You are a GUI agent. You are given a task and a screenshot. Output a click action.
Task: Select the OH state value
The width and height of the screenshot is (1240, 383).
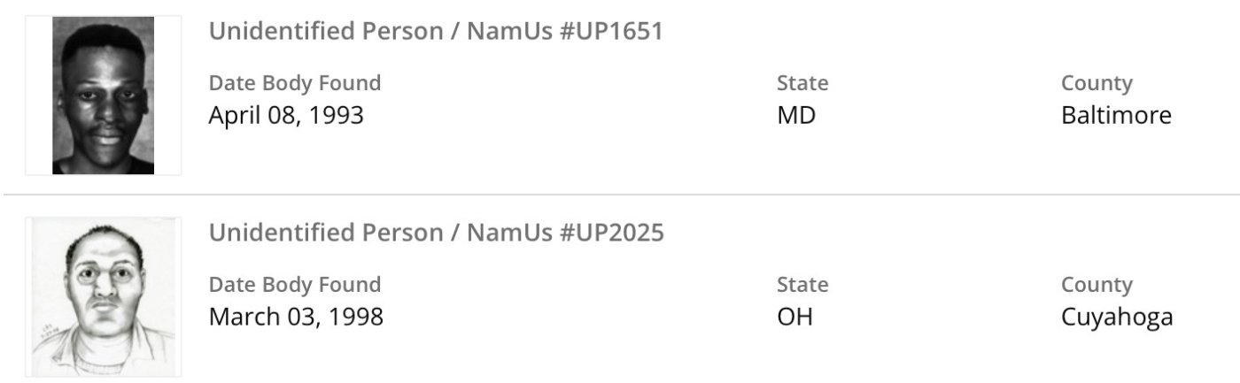794,317
